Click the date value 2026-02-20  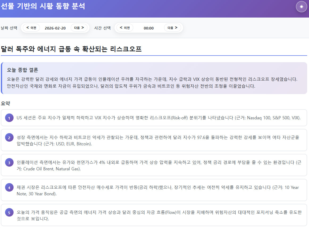point(55,28)
